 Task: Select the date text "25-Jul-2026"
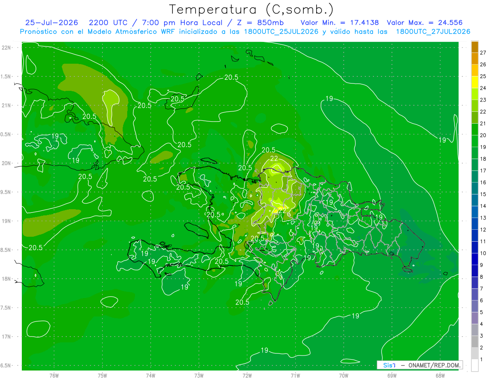click(x=51, y=23)
